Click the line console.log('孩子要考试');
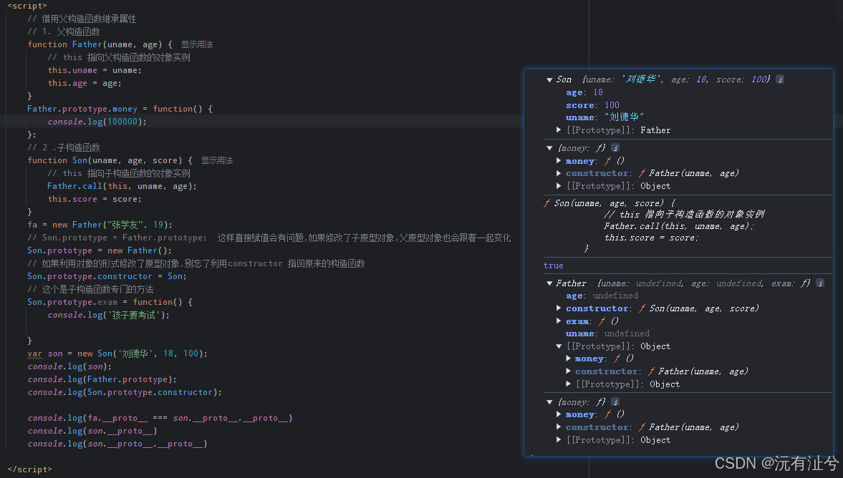Screen dimensions: 843x478 [109, 316]
